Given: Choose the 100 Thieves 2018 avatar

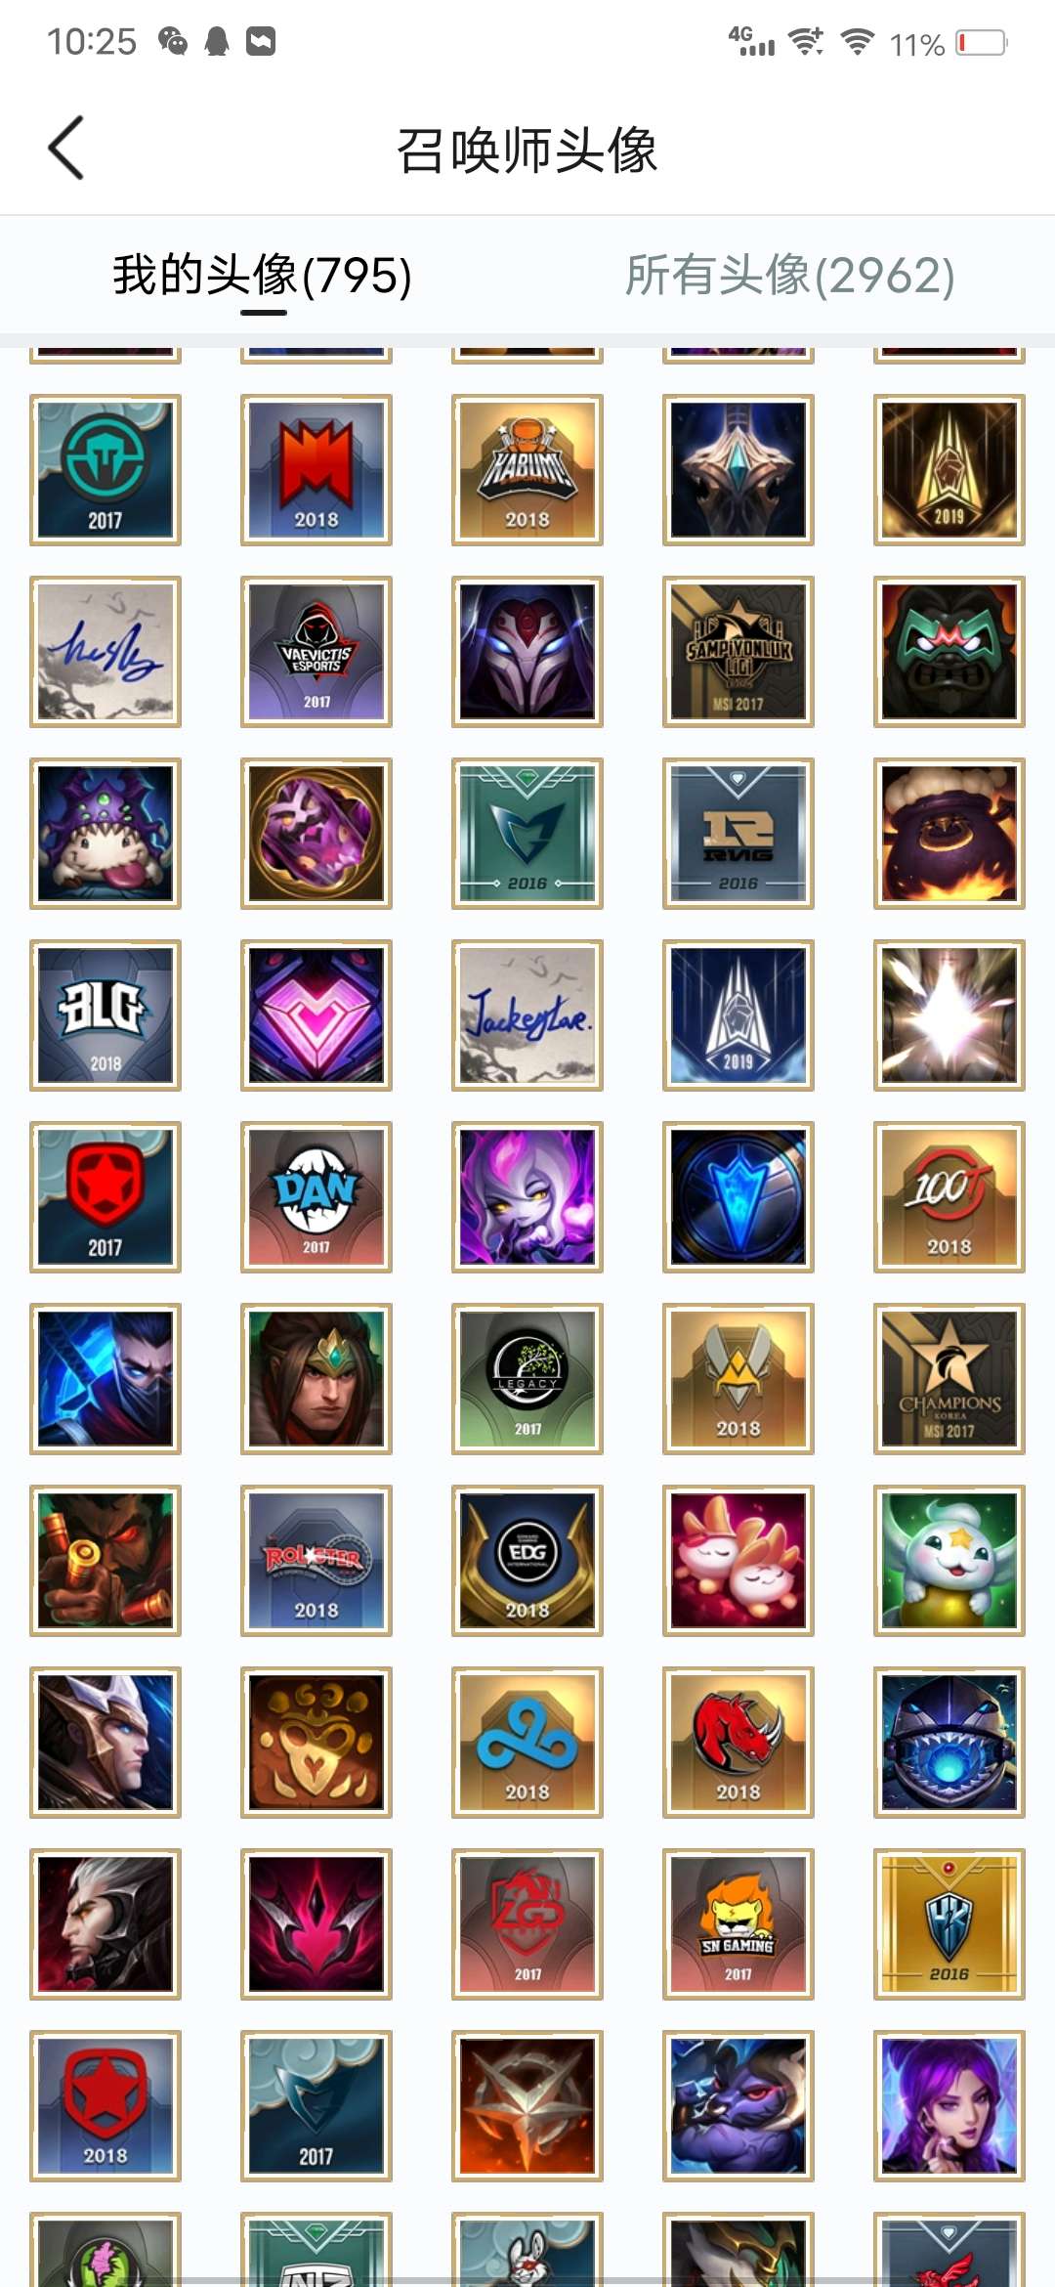Looking at the screenshot, I should click(x=949, y=1197).
